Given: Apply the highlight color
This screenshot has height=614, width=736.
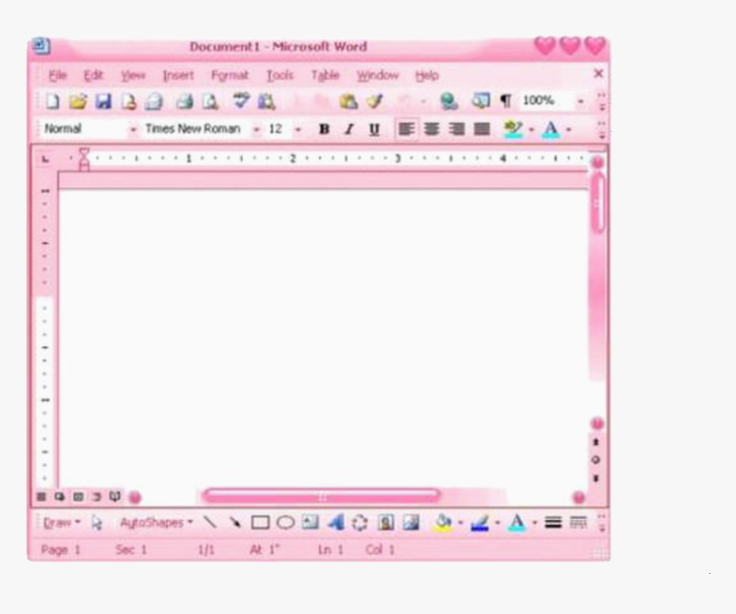Looking at the screenshot, I should pos(513,129).
